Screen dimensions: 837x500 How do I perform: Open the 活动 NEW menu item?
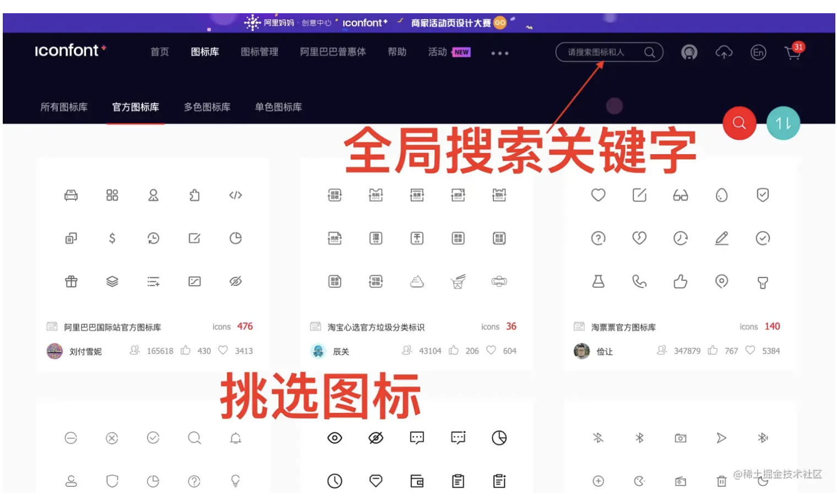tap(449, 52)
